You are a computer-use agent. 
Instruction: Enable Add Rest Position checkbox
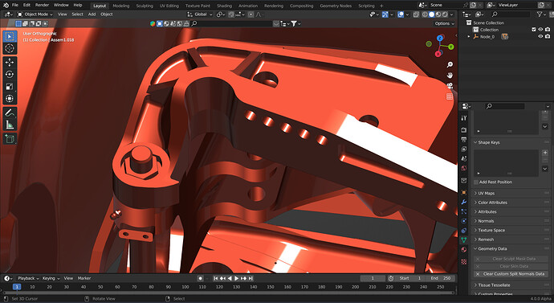point(476,182)
